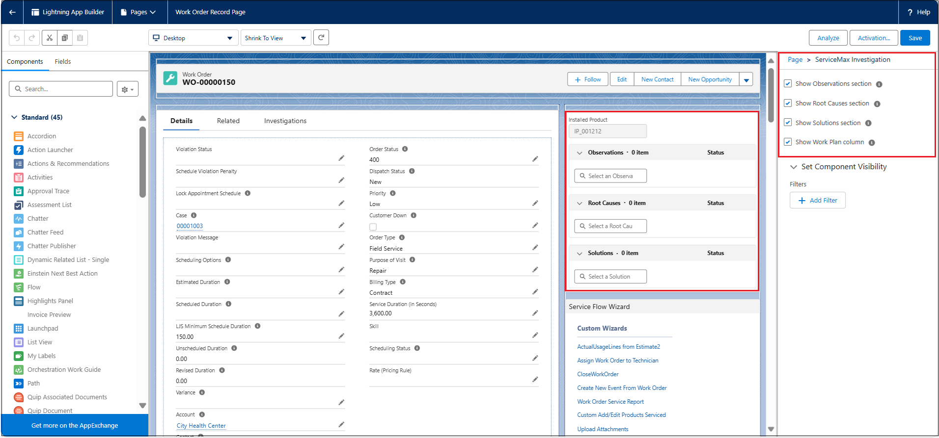Select the Chatter component icon
This screenshot has height=438, width=939.
(19, 218)
